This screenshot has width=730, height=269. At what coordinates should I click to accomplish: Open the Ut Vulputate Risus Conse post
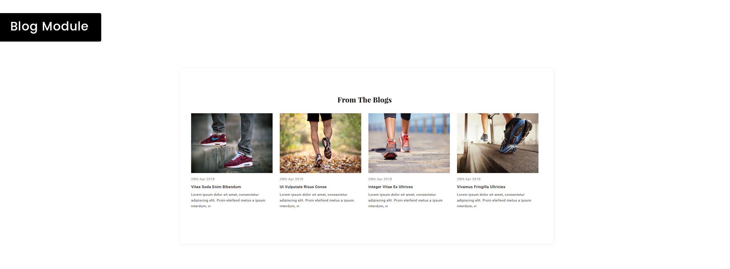tap(303, 187)
